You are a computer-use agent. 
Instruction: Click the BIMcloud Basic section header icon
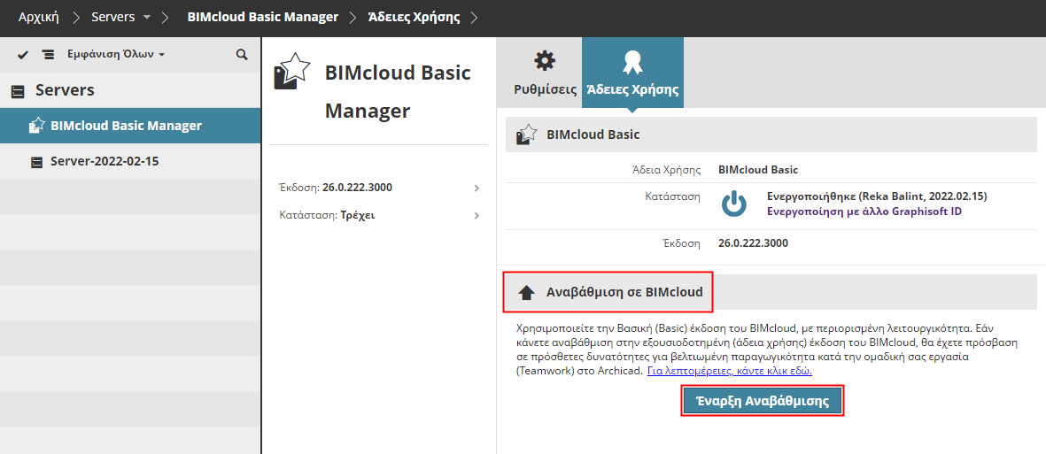pyautogui.click(x=526, y=135)
